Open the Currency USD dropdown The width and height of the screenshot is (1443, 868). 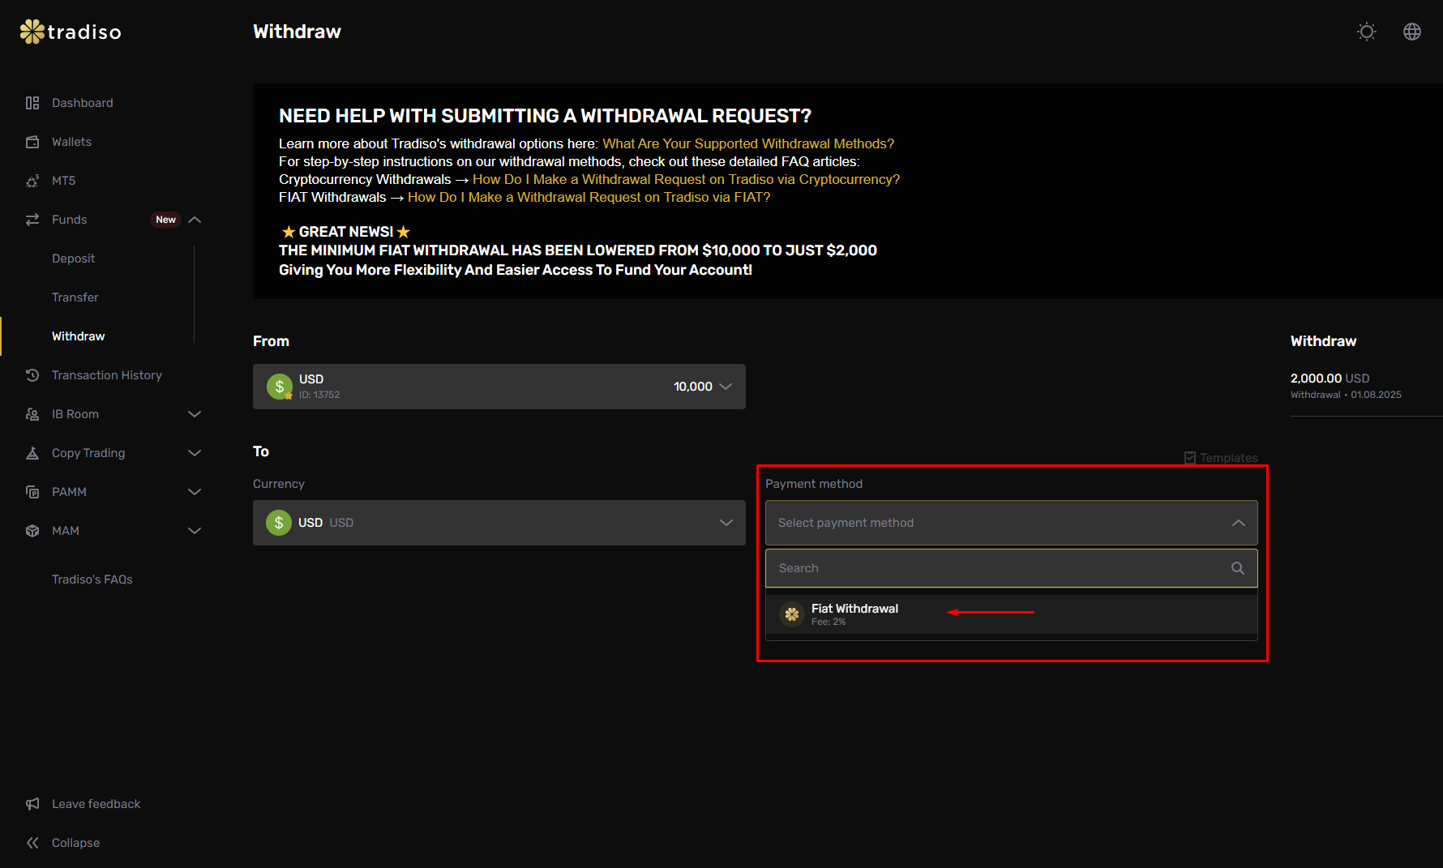coord(499,523)
